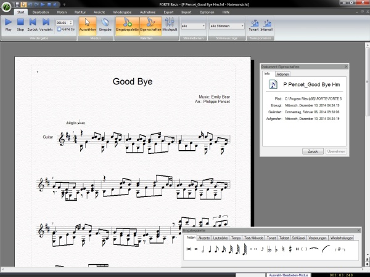Increase the measure position stepper

coord(71,22)
